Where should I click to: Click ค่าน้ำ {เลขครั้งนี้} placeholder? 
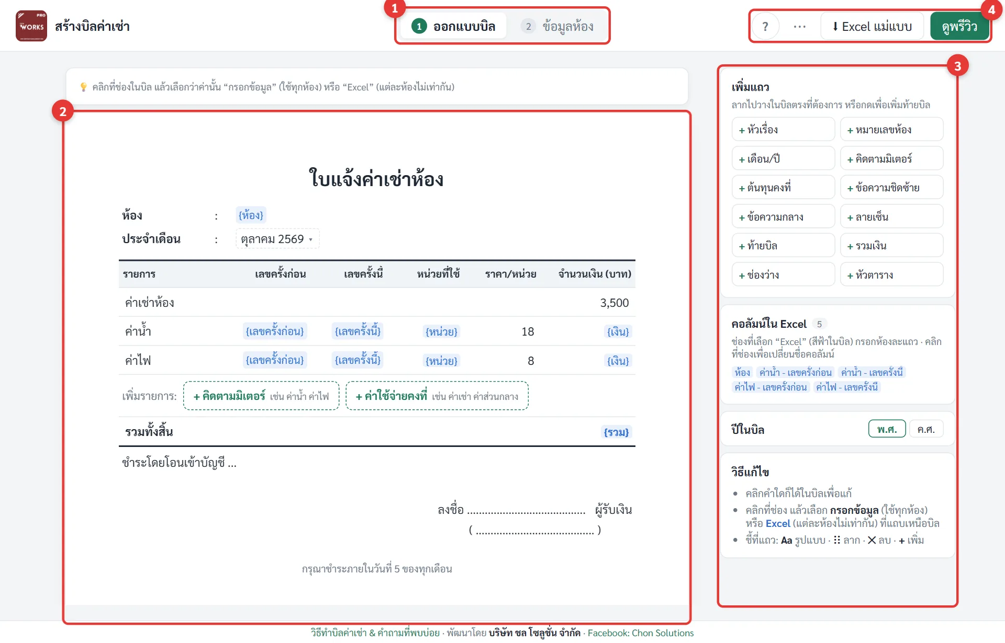pos(358,331)
